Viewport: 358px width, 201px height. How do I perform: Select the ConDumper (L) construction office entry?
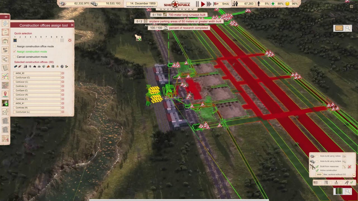(37, 112)
